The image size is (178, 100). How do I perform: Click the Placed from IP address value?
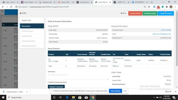click(165, 38)
